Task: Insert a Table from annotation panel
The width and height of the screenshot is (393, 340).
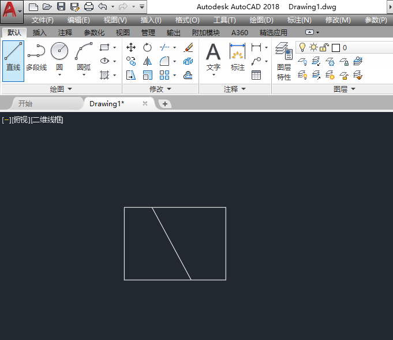Action: point(256,75)
